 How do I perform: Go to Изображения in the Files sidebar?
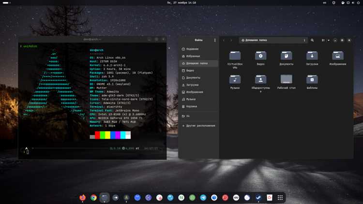(198, 92)
